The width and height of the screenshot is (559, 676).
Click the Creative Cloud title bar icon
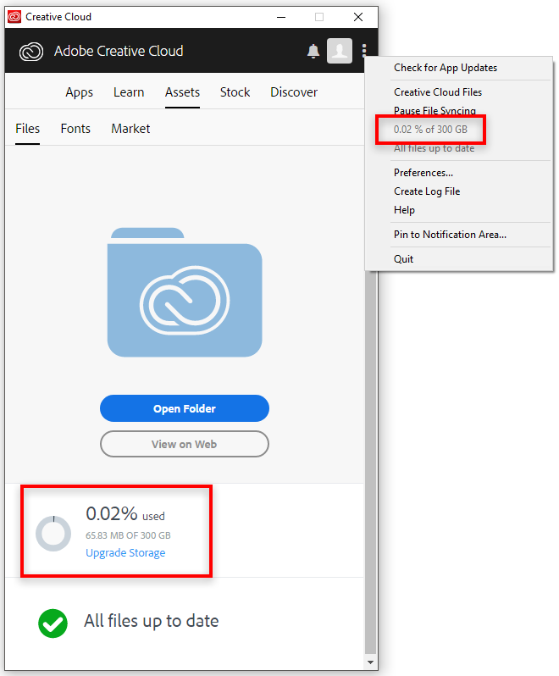click(14, 17)
